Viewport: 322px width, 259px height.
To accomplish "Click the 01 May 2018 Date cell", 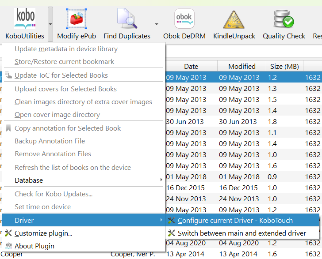I will coord(186,177).
